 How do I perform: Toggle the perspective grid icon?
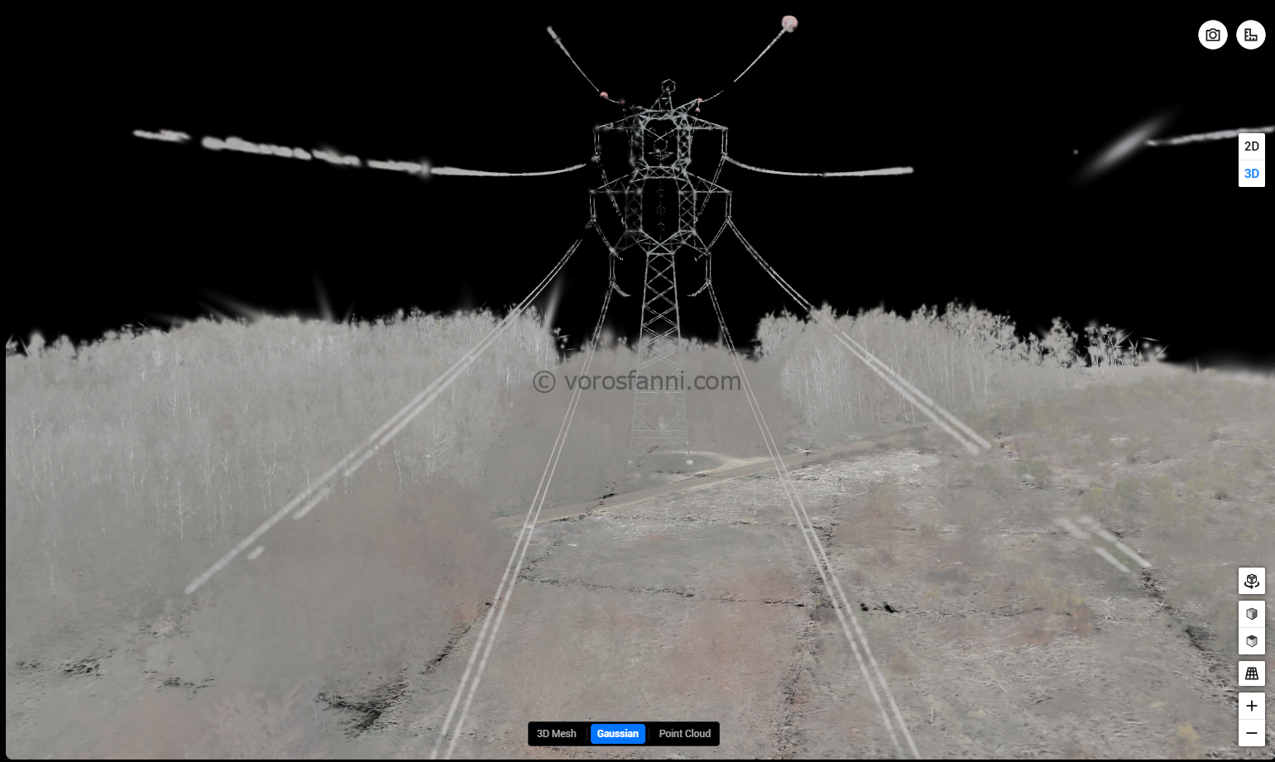[x=1251, y=673]
